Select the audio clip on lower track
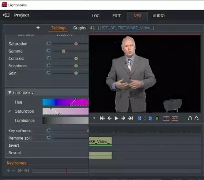Image resolution: width=204 pixels, height=180 pixels. 101,155
